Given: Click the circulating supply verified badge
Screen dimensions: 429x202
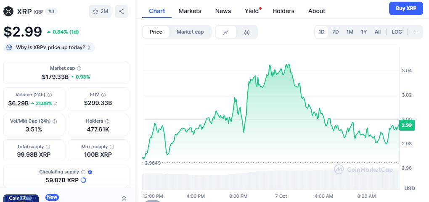Looking at the screenshot, I should 90,172.
